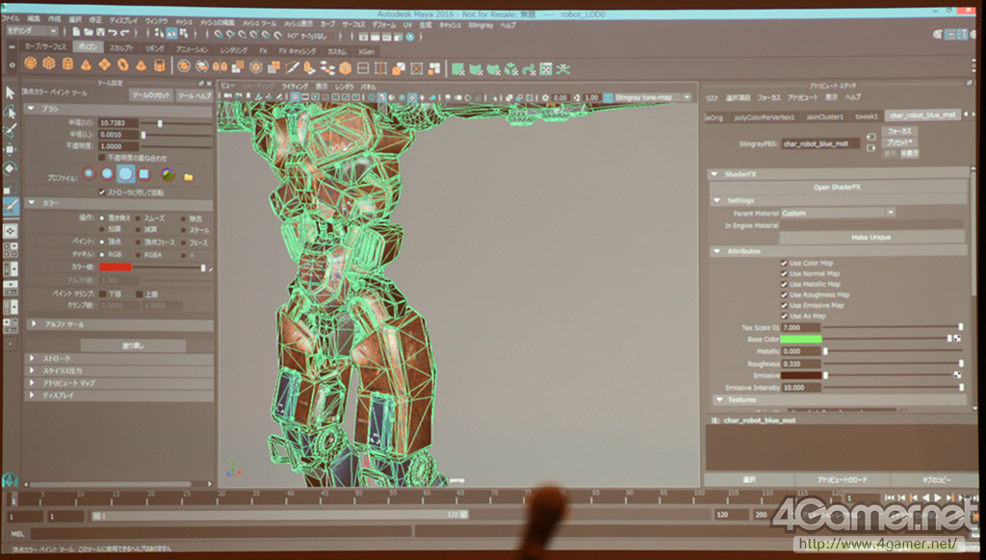Image resolution: width=986 pixels, height=560 pixels.
Task: Click the 塗り潰し flood button
Action: (133, 345)
